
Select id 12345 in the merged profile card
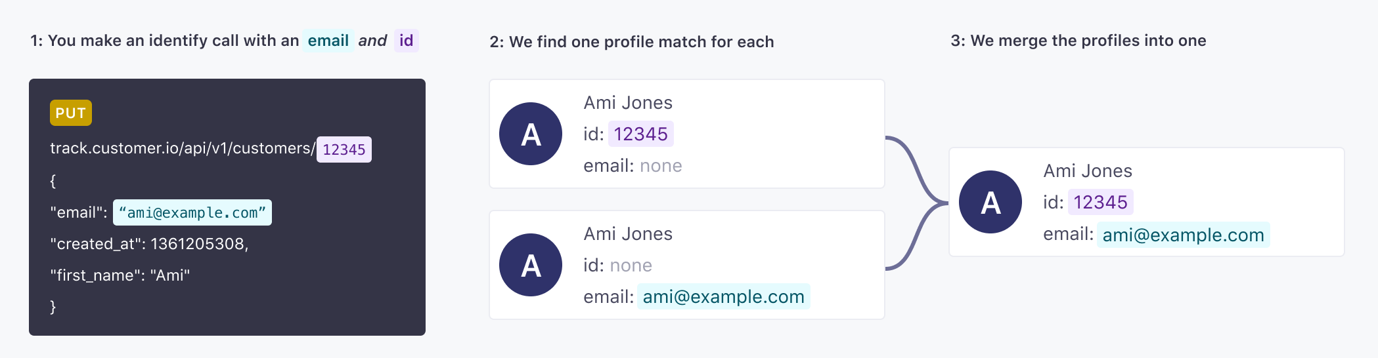tap(1100, 202)
